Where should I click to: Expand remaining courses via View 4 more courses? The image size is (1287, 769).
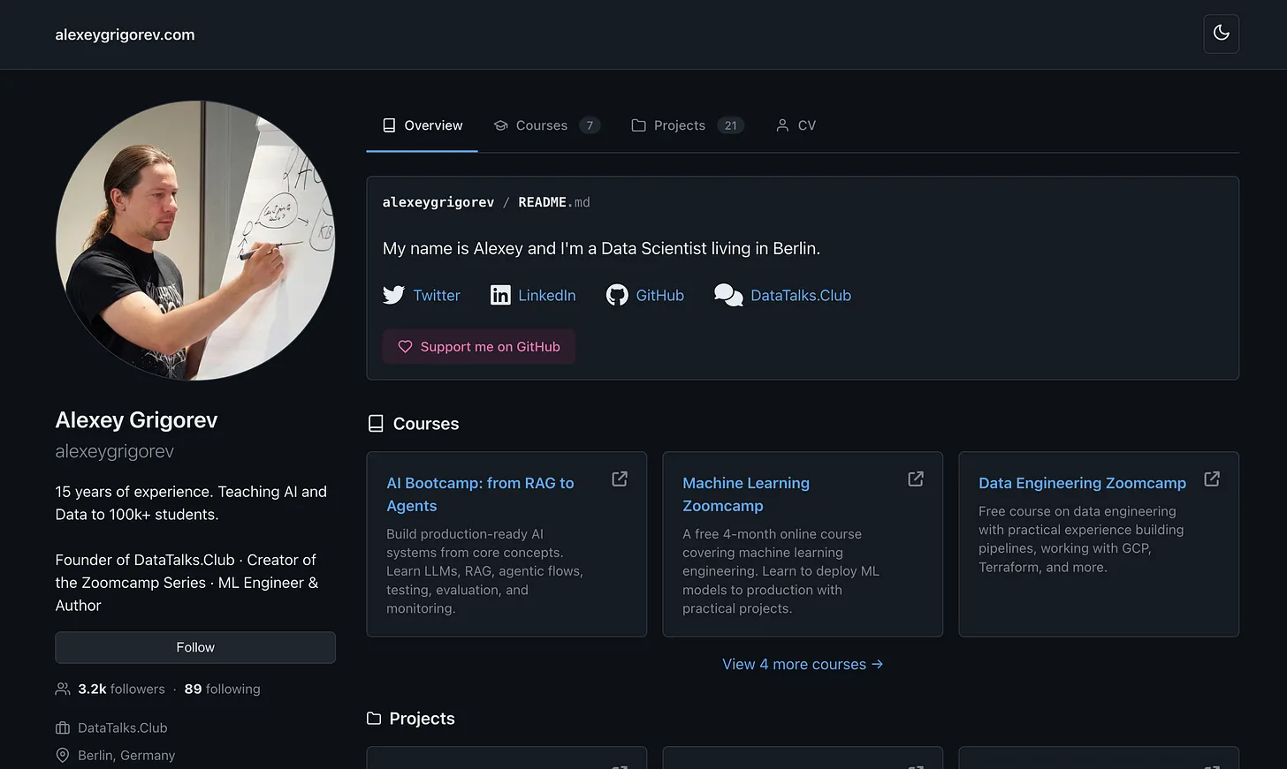(x=802, y=664)
